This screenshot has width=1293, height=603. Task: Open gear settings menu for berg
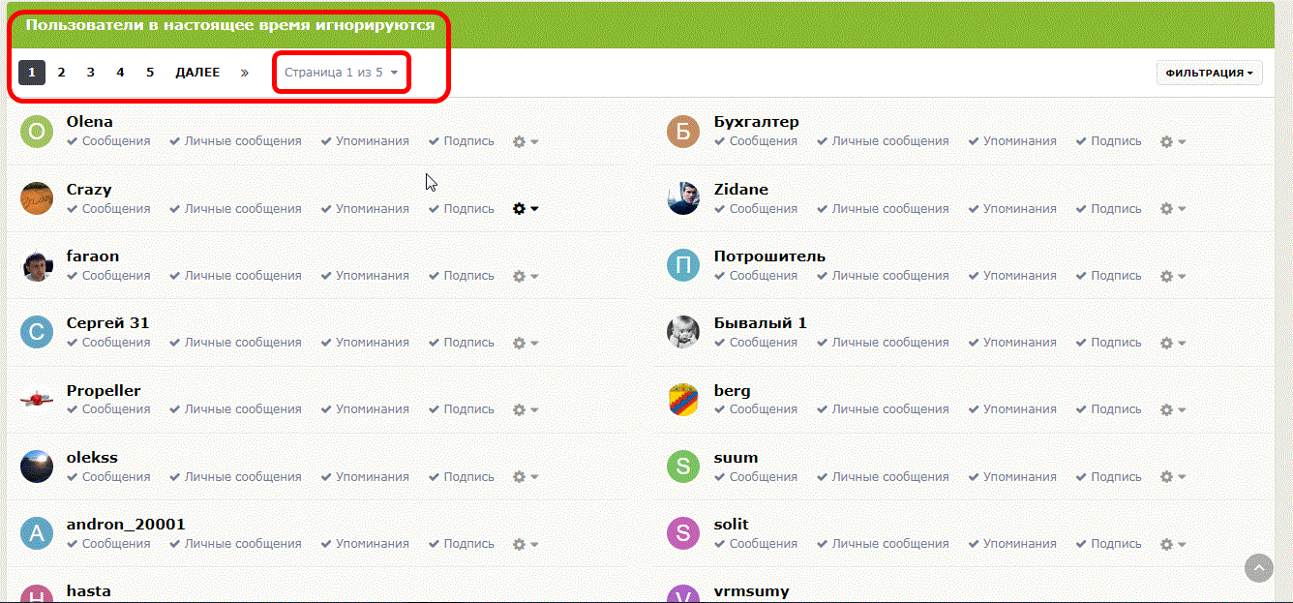tap(1173, 409)
